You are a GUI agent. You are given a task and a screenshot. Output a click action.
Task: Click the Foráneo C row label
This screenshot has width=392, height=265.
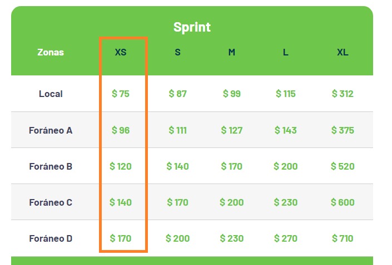[x=51, y=202]
